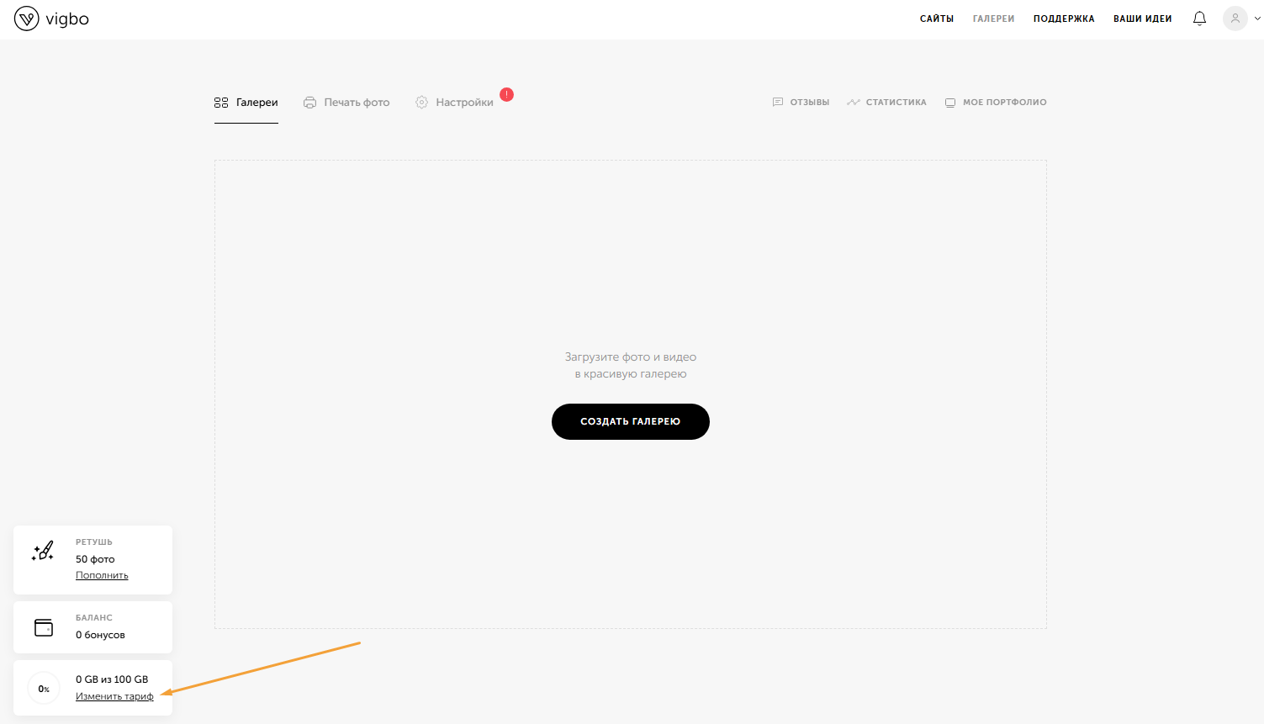Click the Галереи grid icon
1264x724 pixels.
coord(221,103)
